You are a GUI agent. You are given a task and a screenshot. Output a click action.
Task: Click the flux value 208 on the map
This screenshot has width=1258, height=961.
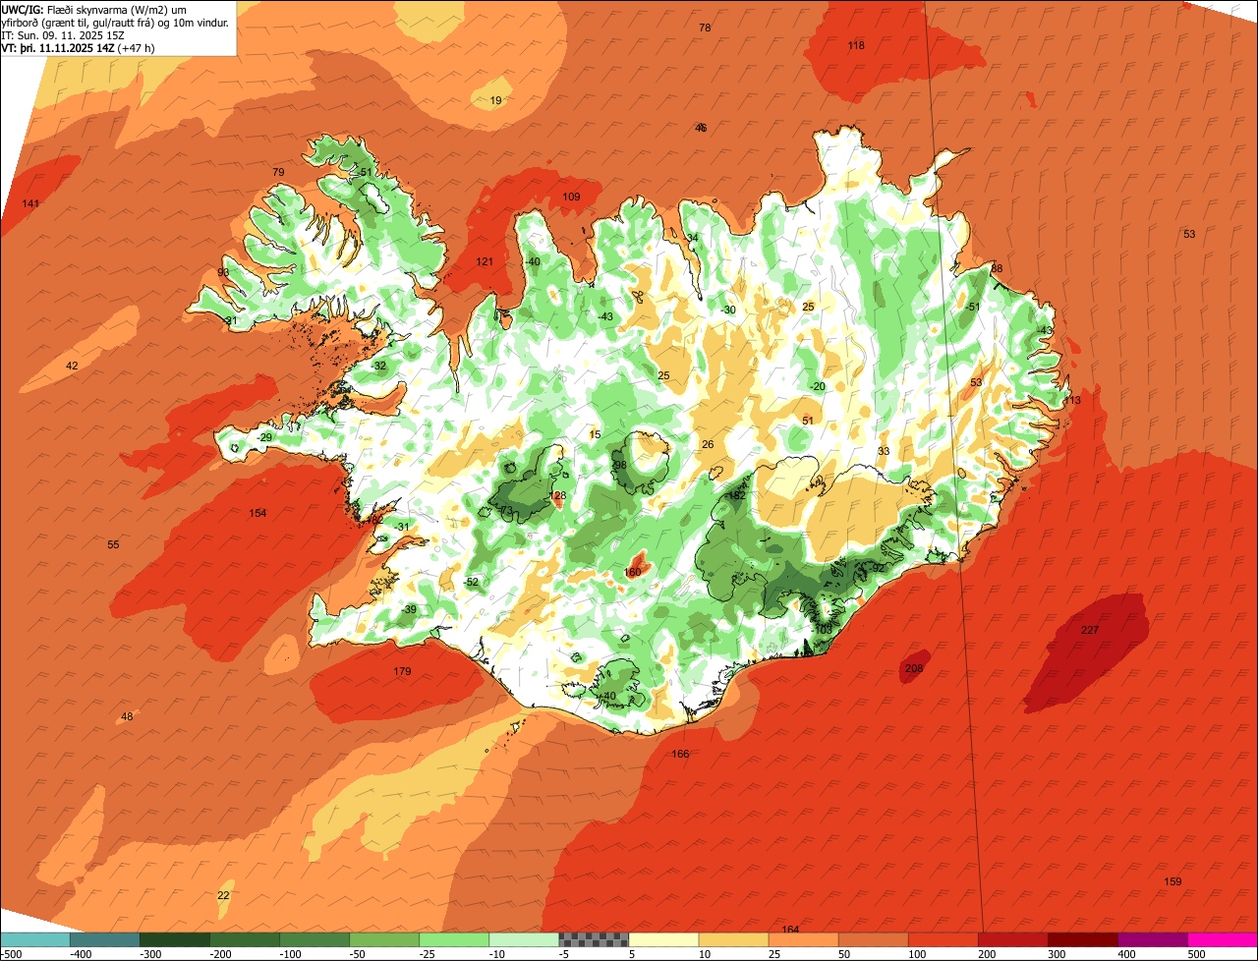(914, 668)
